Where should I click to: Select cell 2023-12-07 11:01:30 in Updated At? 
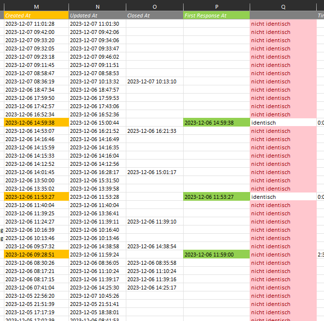[97, 24]
